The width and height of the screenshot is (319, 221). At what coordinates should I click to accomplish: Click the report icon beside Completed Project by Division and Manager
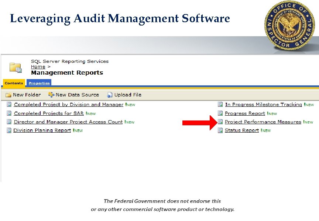tap(9, 104)
